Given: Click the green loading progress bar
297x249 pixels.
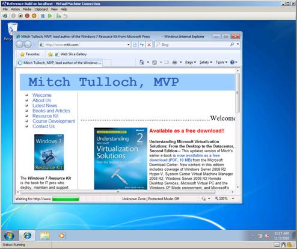Looking at the screenshot, I should pos(66,199).
